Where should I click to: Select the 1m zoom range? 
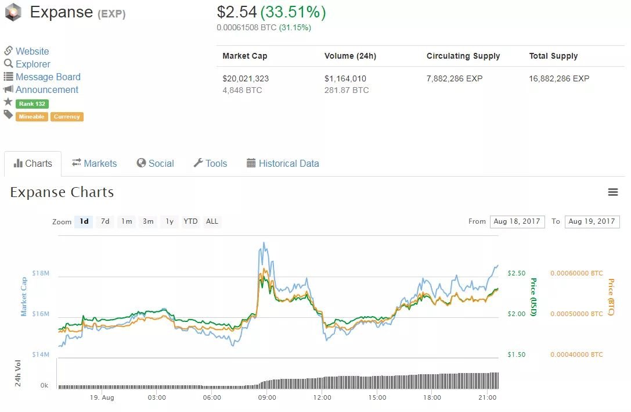(x=127, y=221)
